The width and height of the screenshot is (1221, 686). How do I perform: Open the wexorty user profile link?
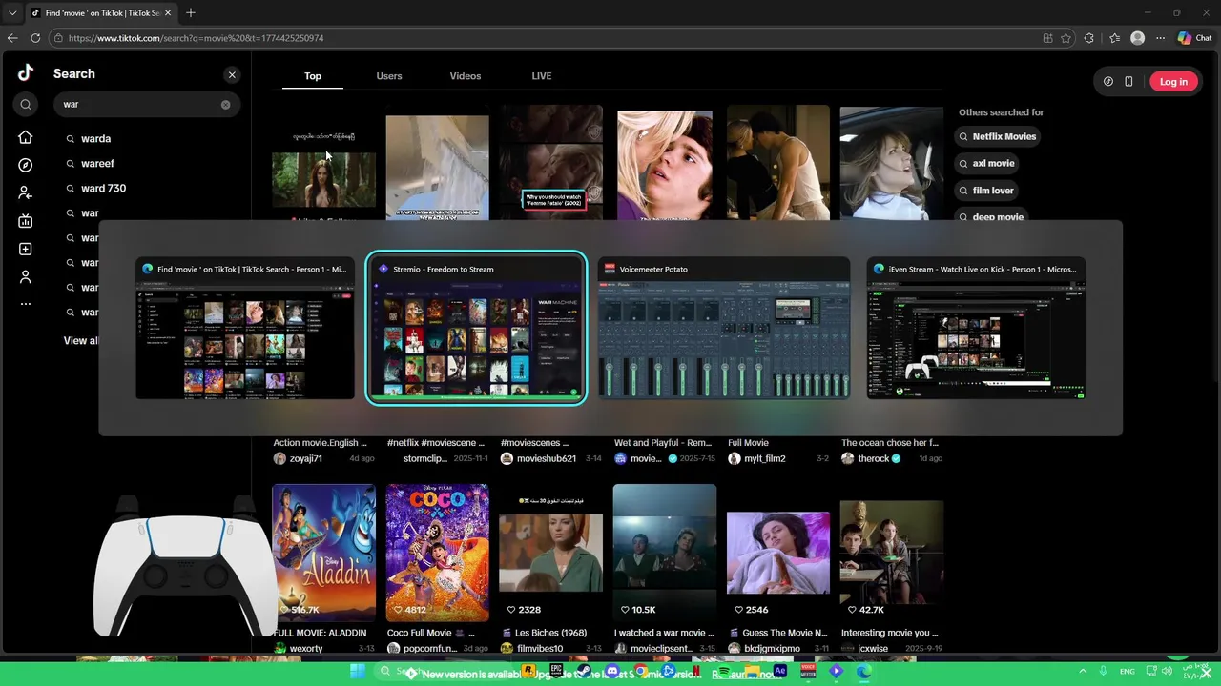pos(306,649)
